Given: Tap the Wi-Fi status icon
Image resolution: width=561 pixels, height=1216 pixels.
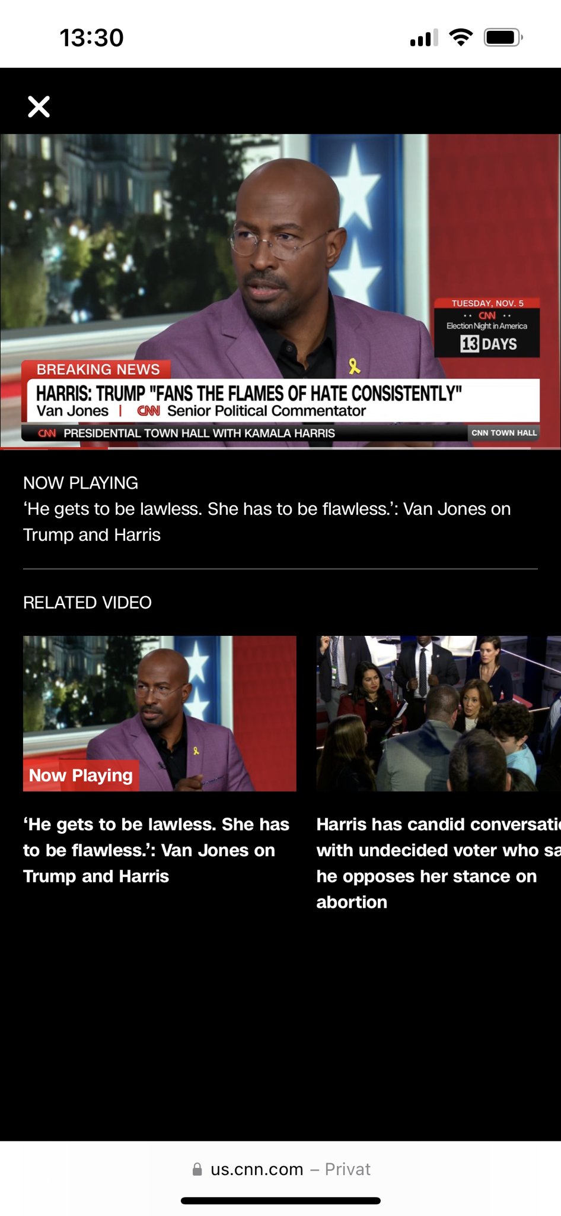Looking at the screenshot, I should [461, 37].
